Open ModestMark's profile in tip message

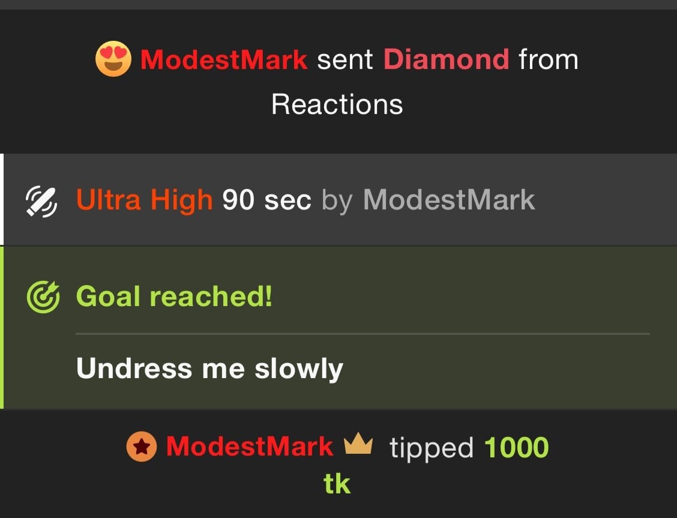click(x=250, y=447)
